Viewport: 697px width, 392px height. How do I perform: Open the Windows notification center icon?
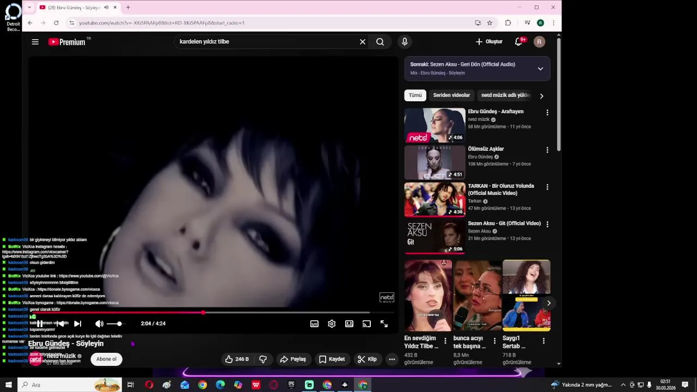685,385
